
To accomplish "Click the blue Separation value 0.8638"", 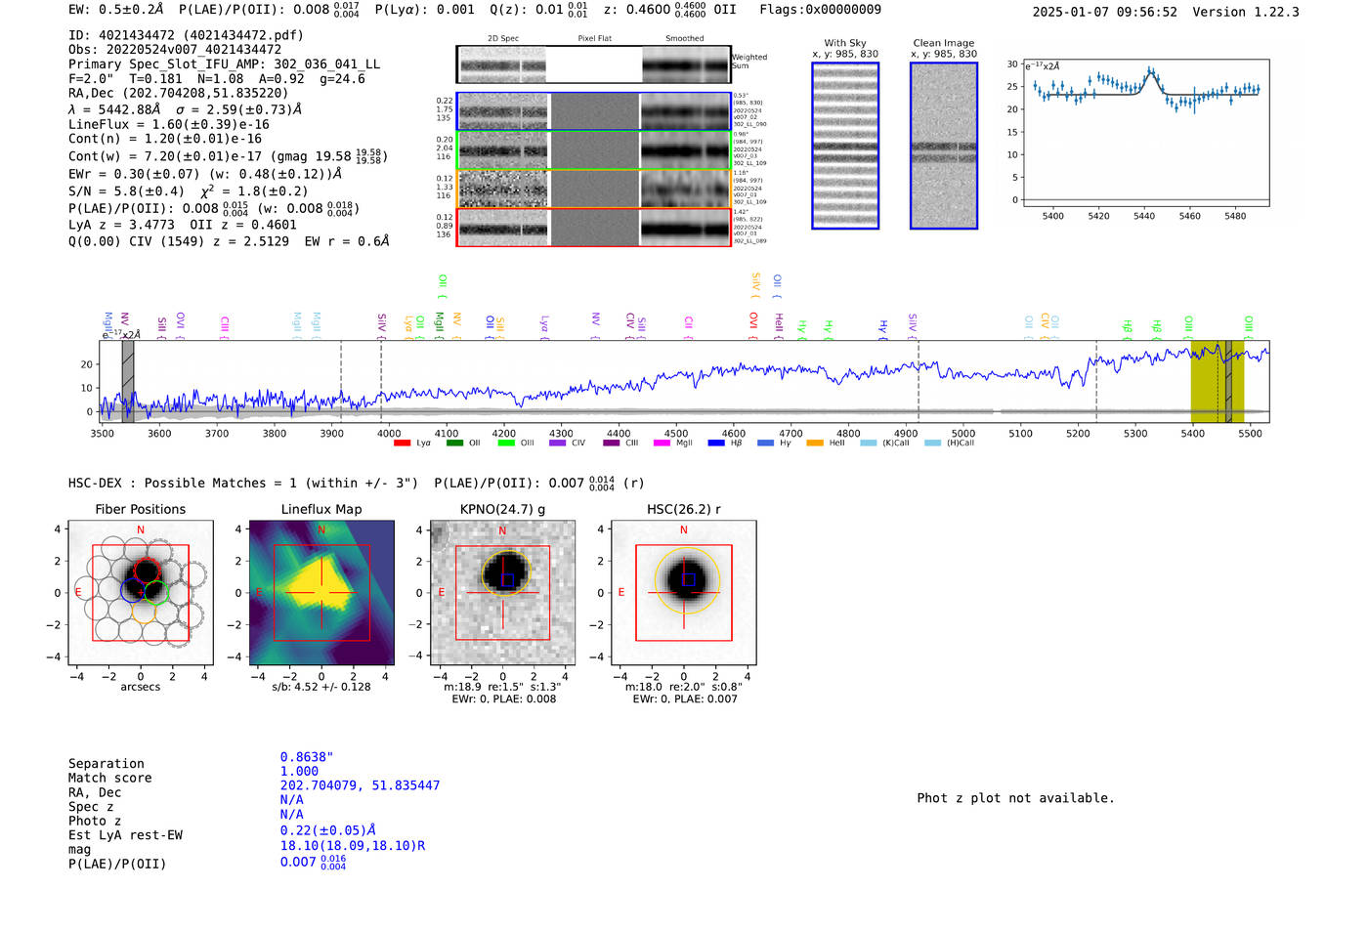I will [307, 757].
